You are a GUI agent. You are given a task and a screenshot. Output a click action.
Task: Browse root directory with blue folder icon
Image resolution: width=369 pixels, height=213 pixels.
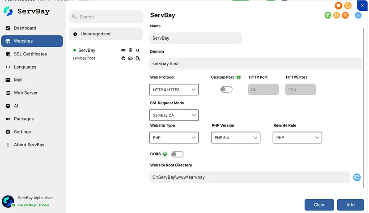click(x=357, y=177)
